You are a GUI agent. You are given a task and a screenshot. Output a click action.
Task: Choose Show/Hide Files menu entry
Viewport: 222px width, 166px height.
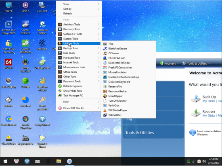(x=79, y=91)
